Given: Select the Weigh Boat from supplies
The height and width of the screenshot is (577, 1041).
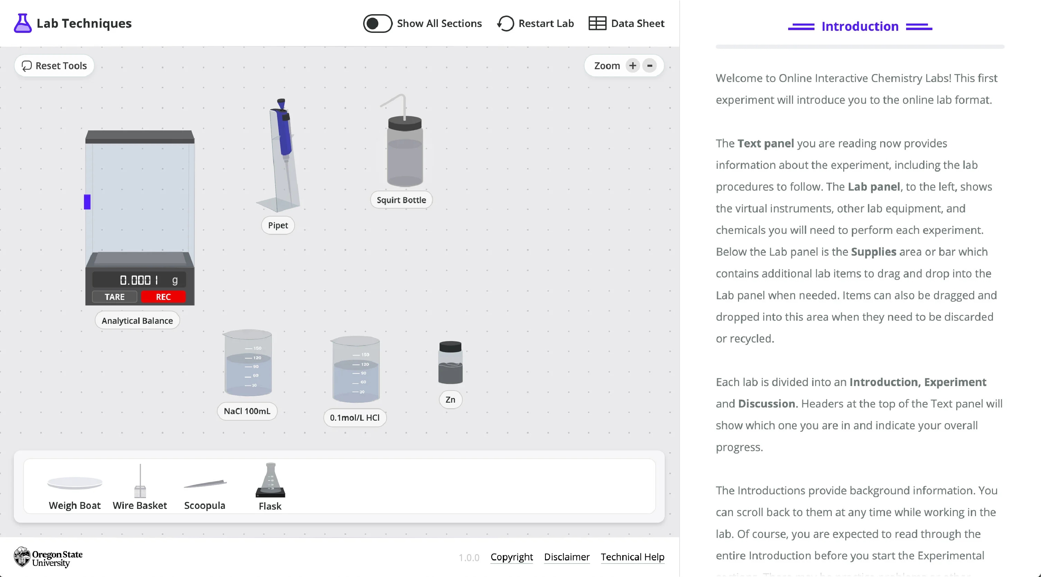Looking at the screenshot, I should coord(75,483).
